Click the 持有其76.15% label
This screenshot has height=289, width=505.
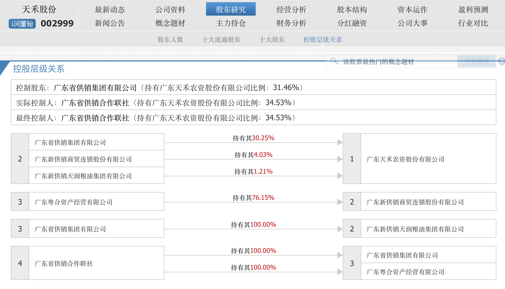pyautogui.click(x=254, y=198)
